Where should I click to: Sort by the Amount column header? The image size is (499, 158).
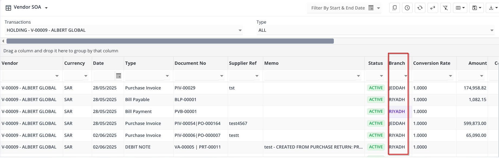(x=477, y=63)
